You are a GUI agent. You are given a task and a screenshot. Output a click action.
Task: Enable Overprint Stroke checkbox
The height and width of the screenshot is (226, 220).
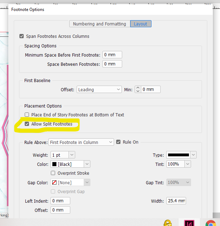[53, 173]
